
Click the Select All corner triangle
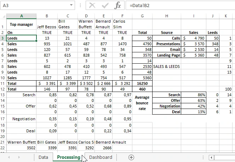click(x=3, y=16)
